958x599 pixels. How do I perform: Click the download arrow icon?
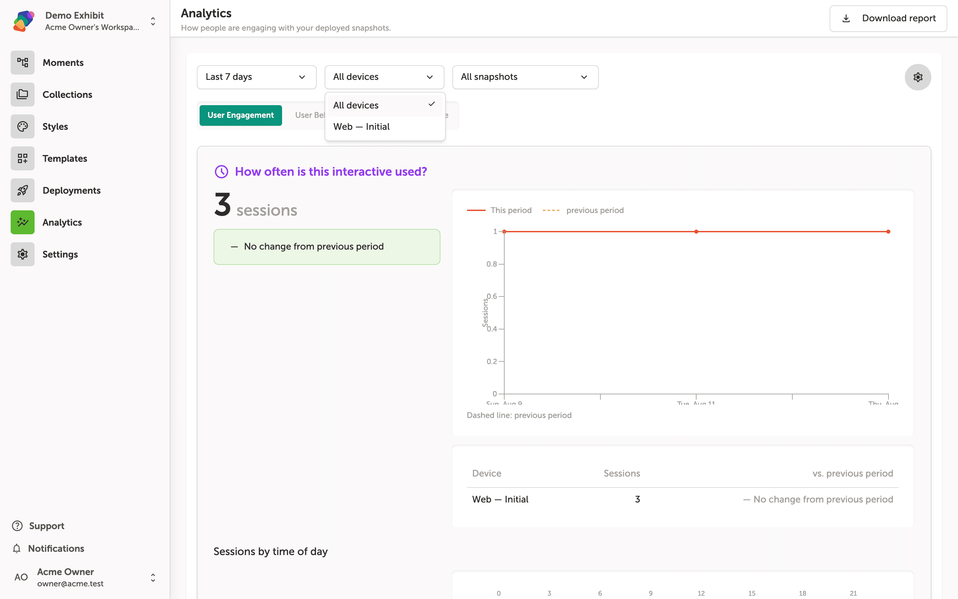point(846,19)
